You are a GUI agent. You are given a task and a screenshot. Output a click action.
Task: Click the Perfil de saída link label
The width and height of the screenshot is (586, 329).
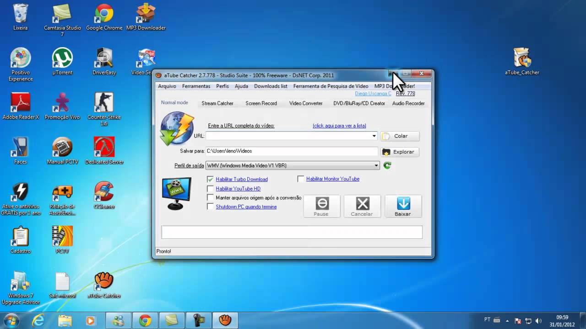[189, 165]
